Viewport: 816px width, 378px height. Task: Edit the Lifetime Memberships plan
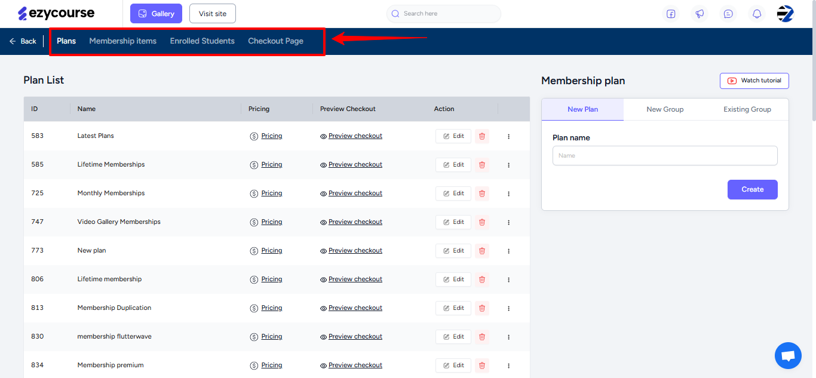coord(453,165)
